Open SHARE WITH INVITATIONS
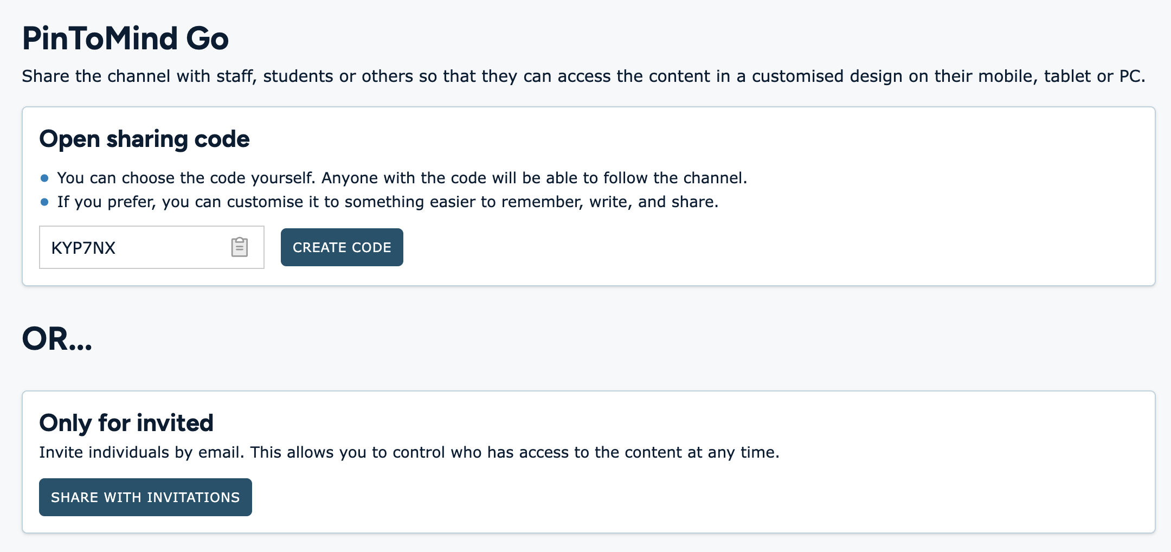 [145, 497]
